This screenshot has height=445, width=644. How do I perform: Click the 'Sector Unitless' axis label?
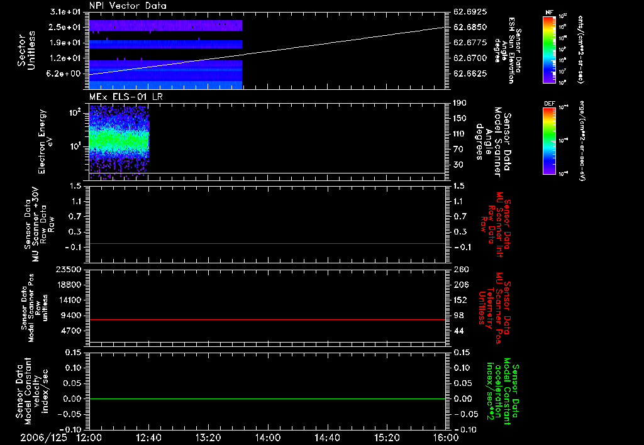click(26, 50)
